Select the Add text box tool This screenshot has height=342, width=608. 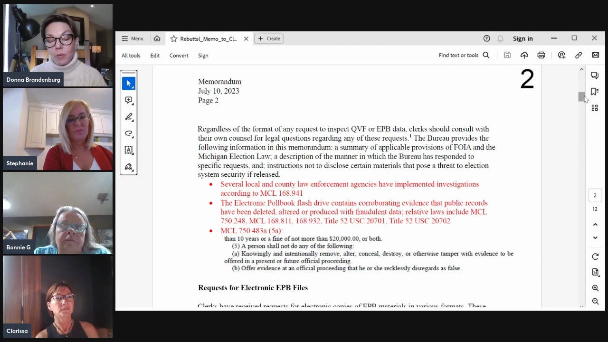[129, 150]
